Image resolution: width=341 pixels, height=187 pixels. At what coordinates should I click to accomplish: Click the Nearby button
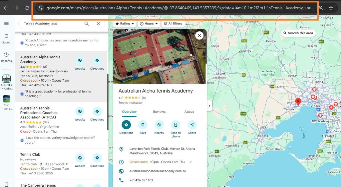(x=159, y=127)
